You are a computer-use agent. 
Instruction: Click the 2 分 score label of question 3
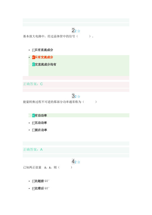(77, 96)
